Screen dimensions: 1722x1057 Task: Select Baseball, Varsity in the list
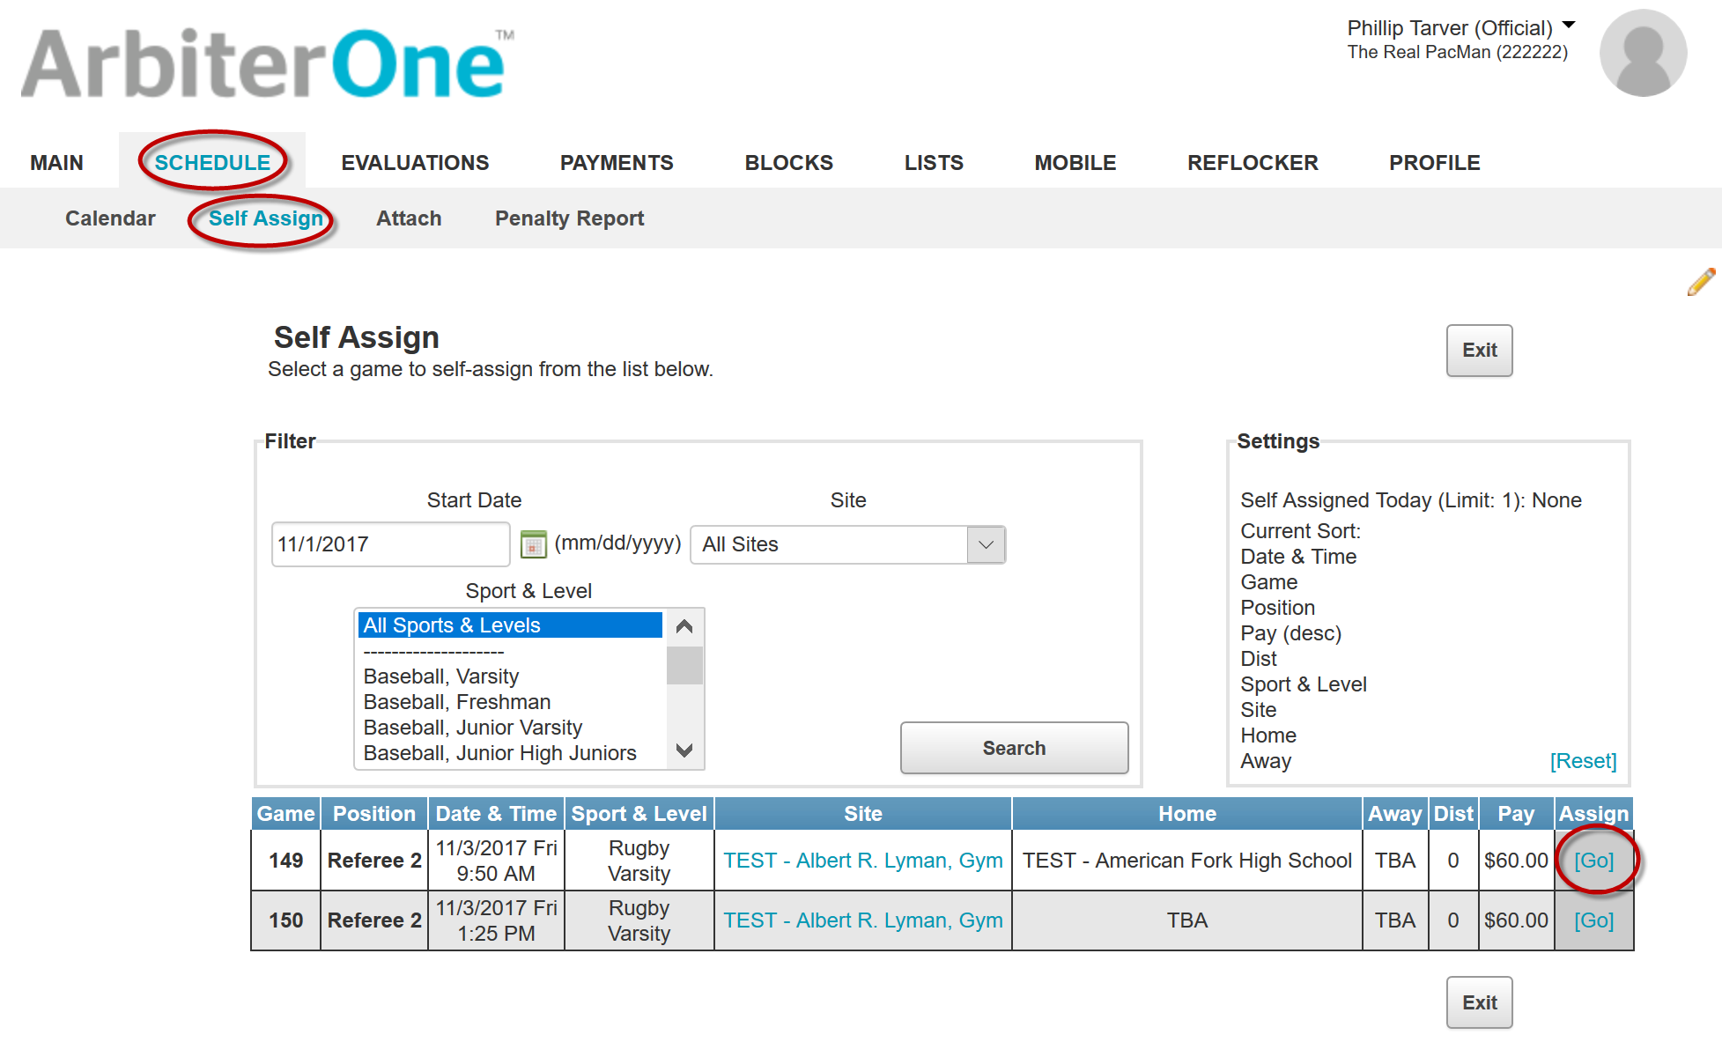(x=510, y=676)
